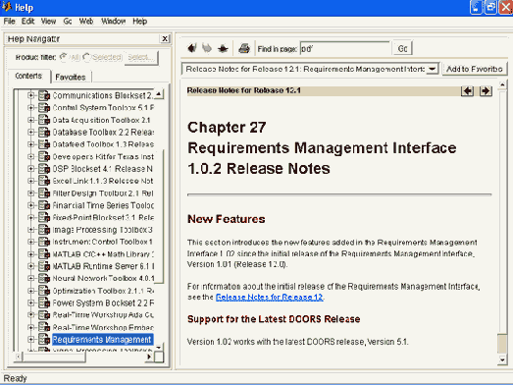The height and width of the screenshot is (385, 513).
Task: Open the File menu
Action: (x=9, y=22)
